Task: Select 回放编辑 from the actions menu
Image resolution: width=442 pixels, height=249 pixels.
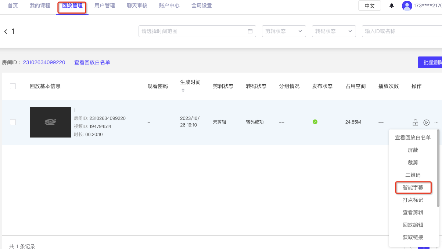Action: pos(413,225)
